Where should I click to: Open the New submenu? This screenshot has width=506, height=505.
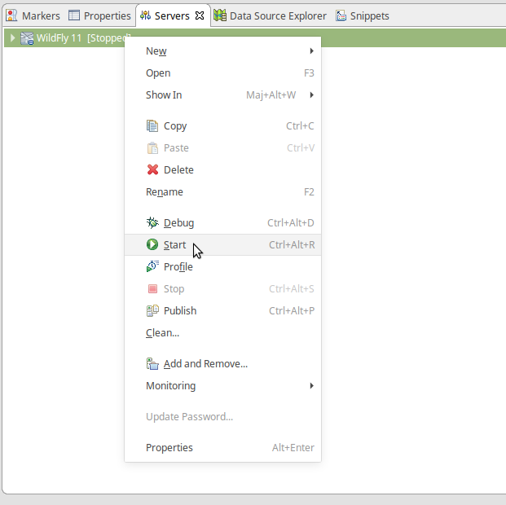[x=222, y=51]
